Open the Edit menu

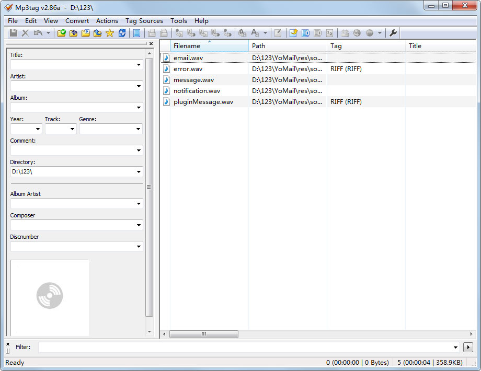(x=31, y=20)
